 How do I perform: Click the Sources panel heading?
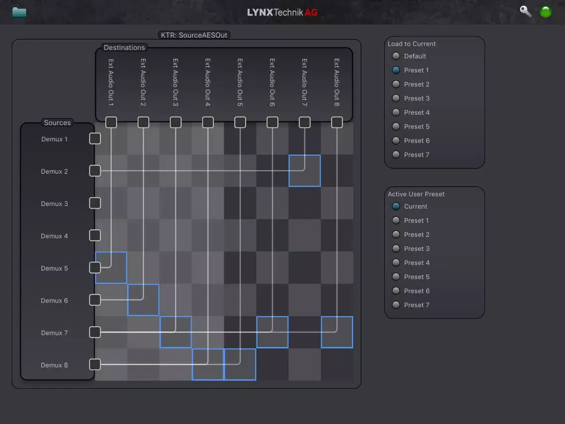(x=57, y=122)
